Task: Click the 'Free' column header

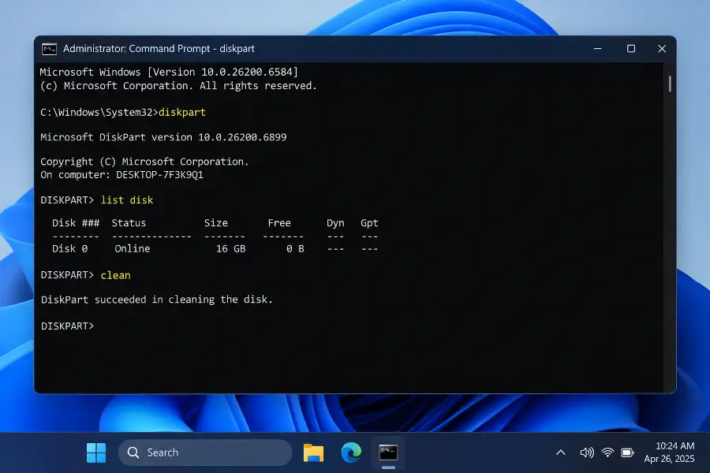Action: coord(279,223)
